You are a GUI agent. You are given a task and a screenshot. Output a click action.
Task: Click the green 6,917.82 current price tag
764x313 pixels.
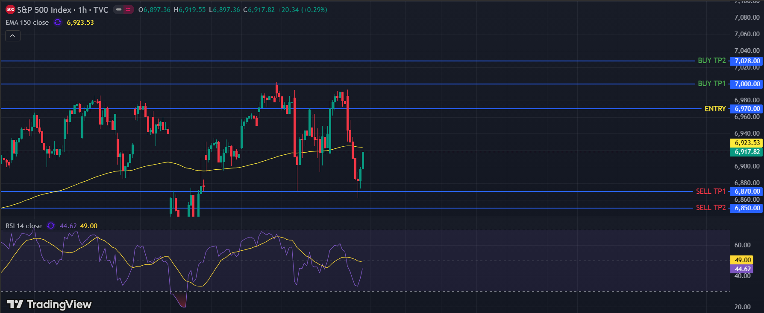tap(747, 152)
